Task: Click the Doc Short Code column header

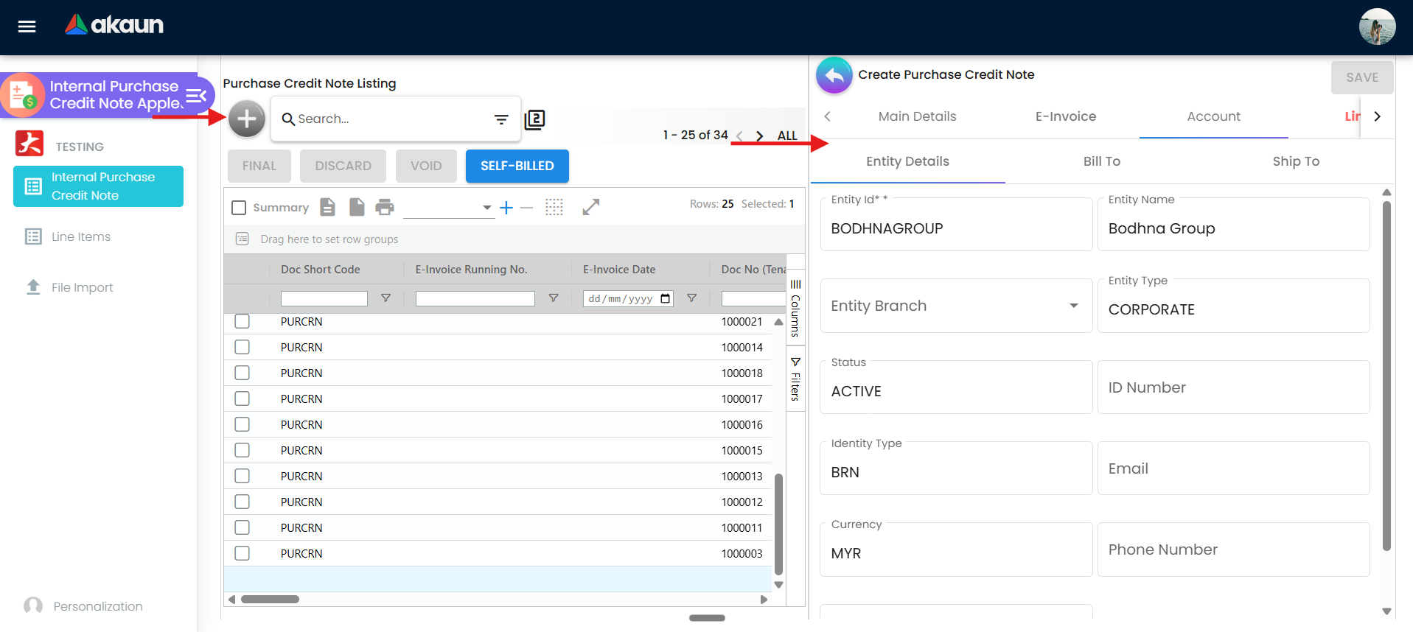Action: [321, 270]
